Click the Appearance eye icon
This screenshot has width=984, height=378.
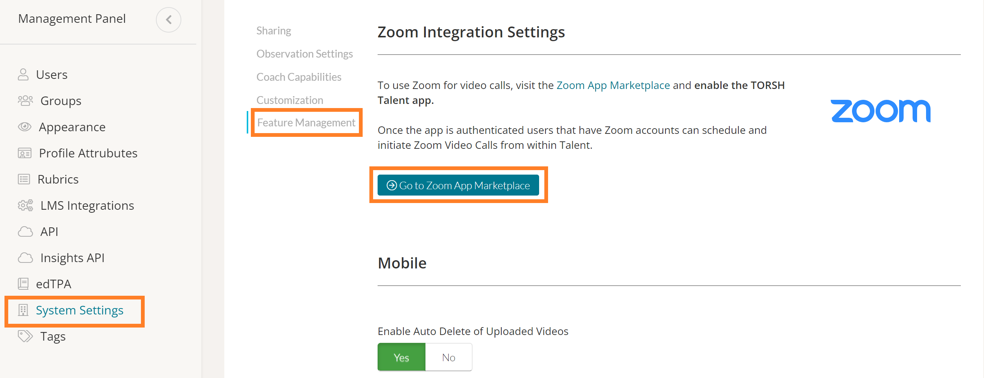pos(24,126)
